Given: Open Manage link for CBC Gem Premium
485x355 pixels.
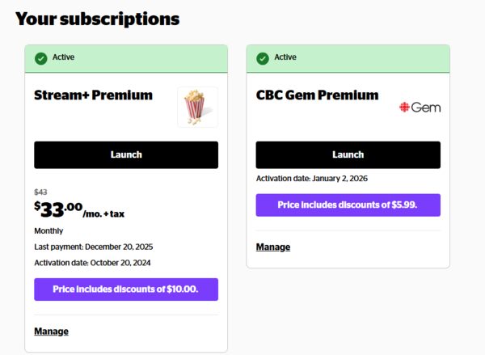Looking at the screenshot, I should click(x=273, y=247).
